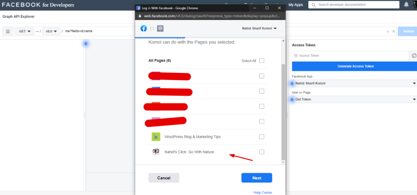Check the Select All checkbox
This screenshot has height=195, width=417.
click(x=262, y=60)
